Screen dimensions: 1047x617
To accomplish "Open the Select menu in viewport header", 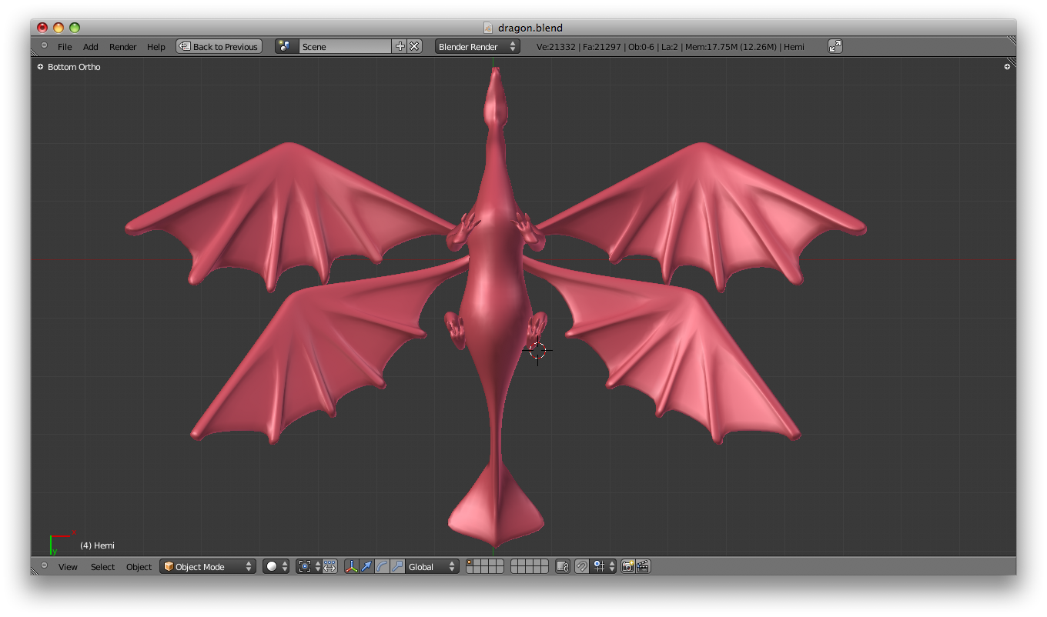I will pos(102,567).
